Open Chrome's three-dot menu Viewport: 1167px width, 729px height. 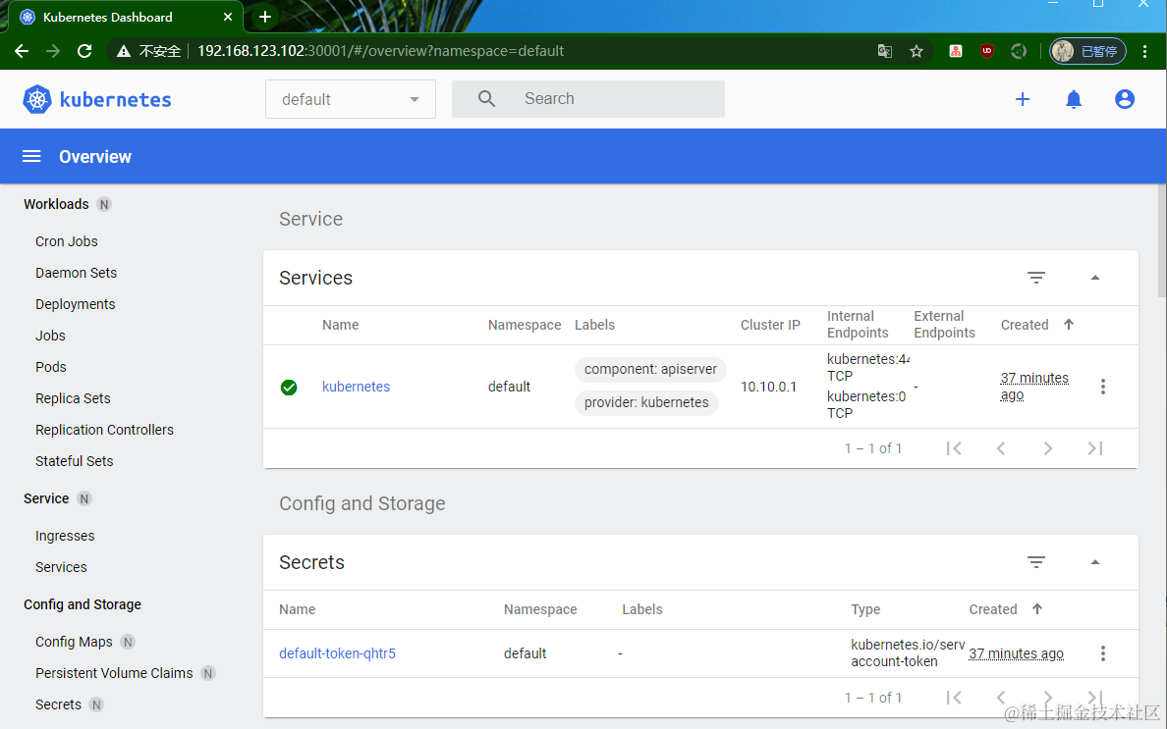(1144, 51)
